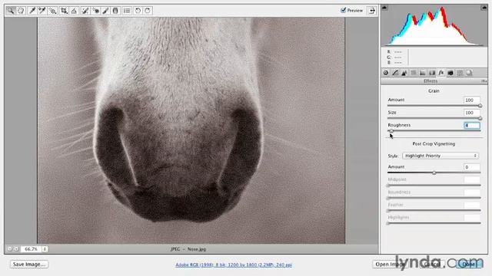This screenshot has height=276, width=492.
Task: Open the Effects panel flyout menu
Action: pyautogui.click(x=484, y=81)
